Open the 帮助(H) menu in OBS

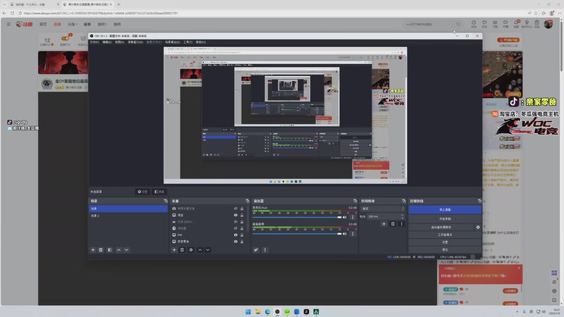pyautogui.click(x=201, y=42)
